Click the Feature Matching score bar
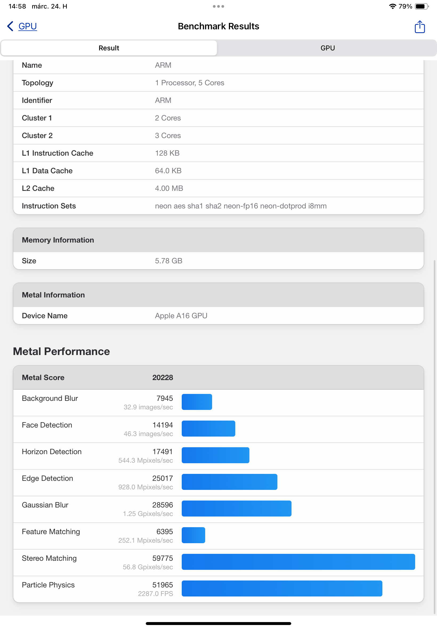Viewport: 437px width, 629px height. click(x=193, y=535)
